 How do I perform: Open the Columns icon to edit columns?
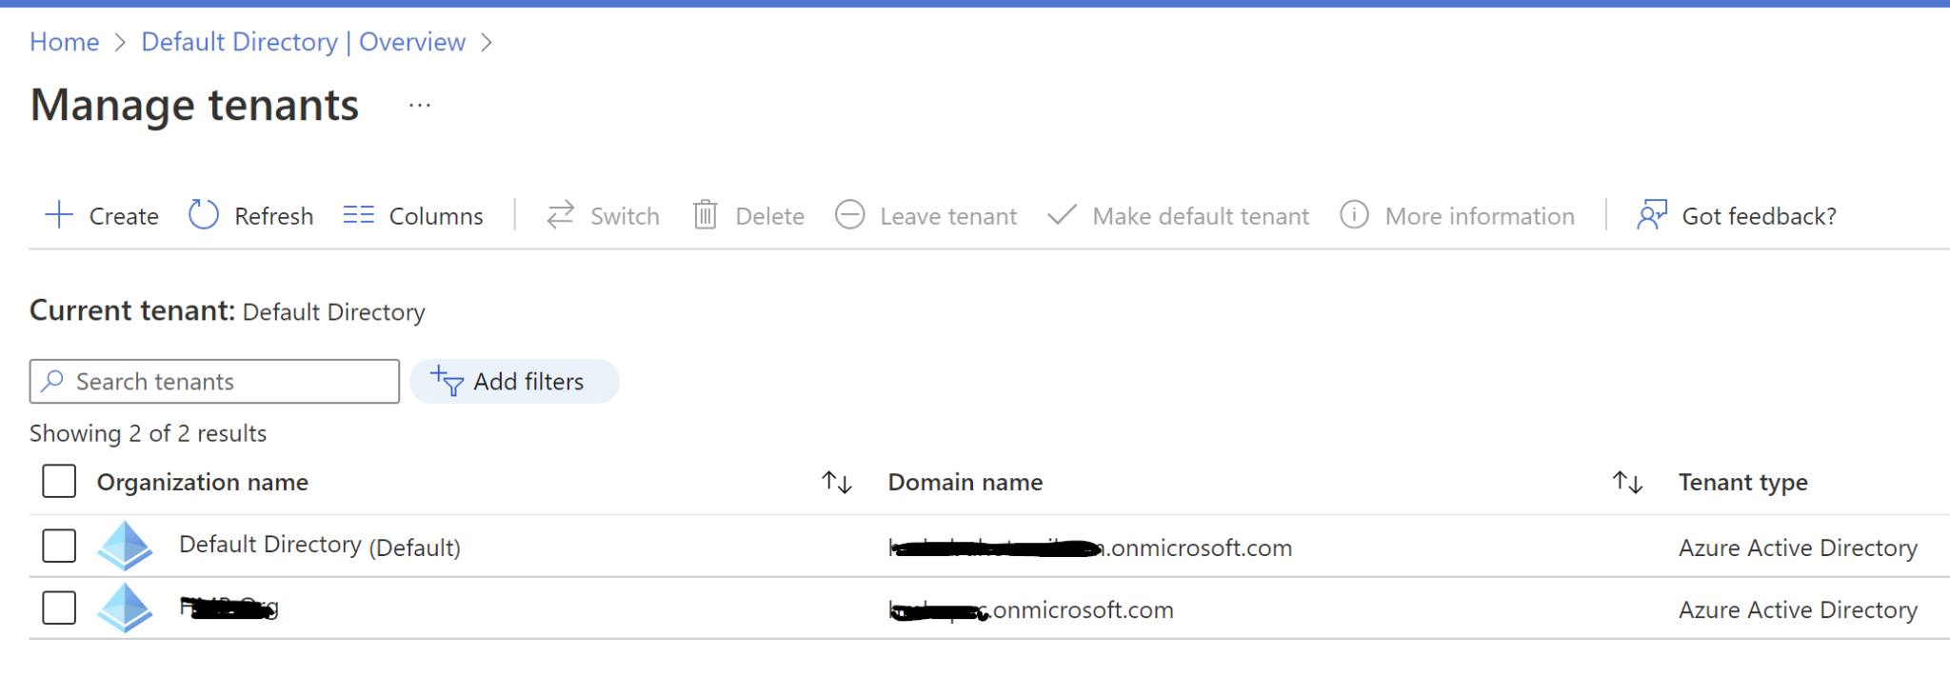point(359,215)
